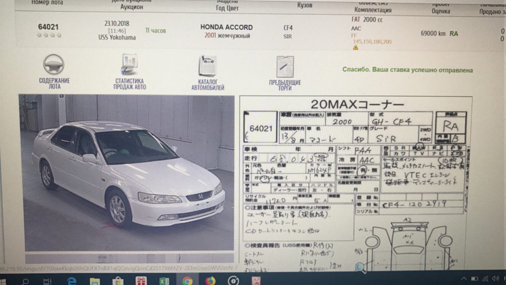Click the warning triangle under equipment codes

tap(355, 48)
